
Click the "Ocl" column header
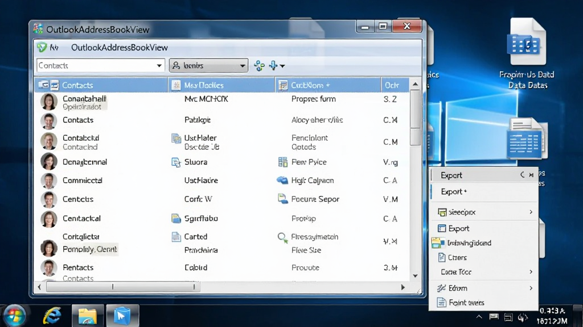click(x=395, y=85)
